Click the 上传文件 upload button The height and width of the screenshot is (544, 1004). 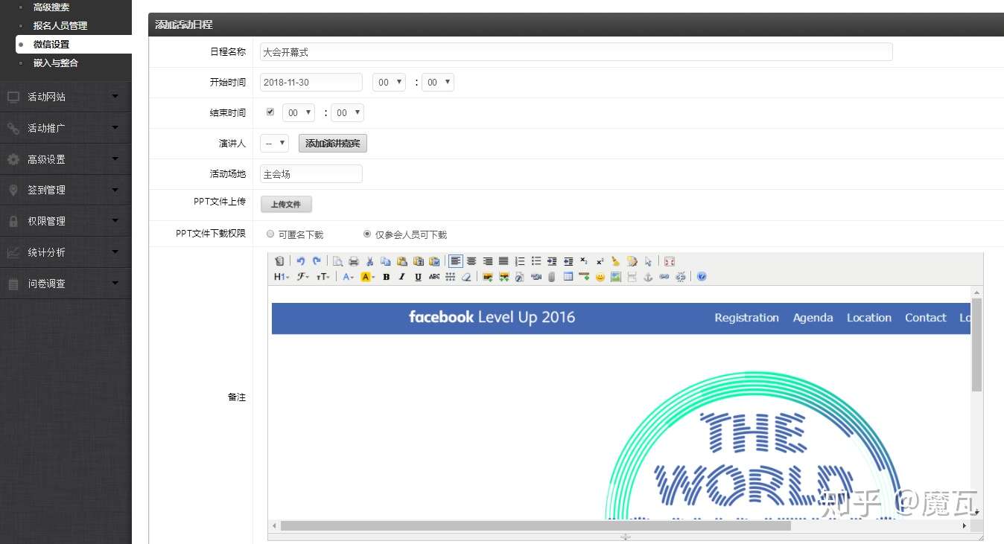286,204
